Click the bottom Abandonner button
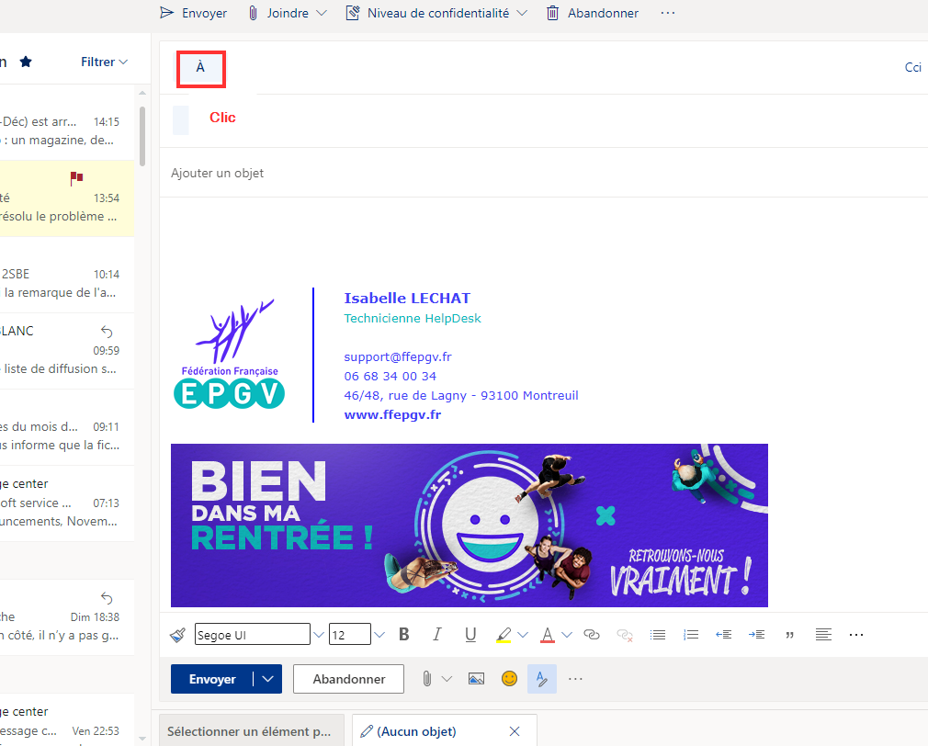The width and height of the screenshot is (928, 746). (348, 679)
